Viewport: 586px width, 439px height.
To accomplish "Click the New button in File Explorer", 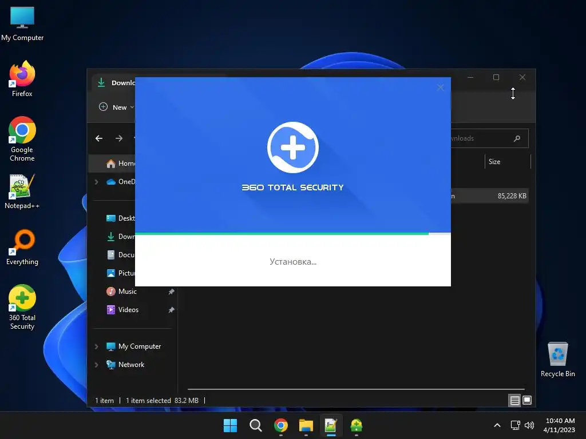I will point(116,107).
